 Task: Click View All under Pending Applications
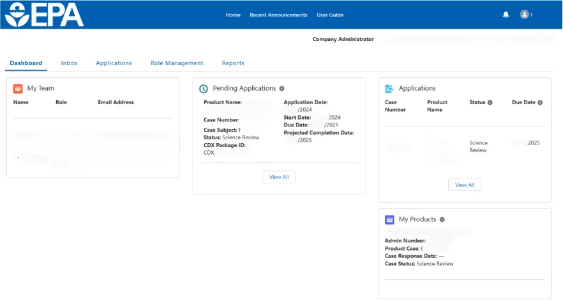[279, 177]
